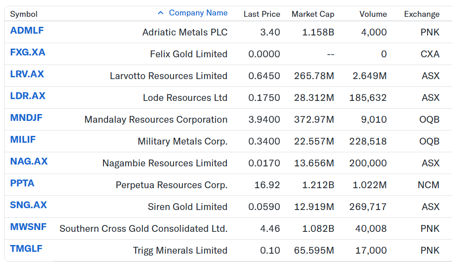
Task: Select Southern Cross Gold Consolidated Ltd. name
Action: point(143,229)
